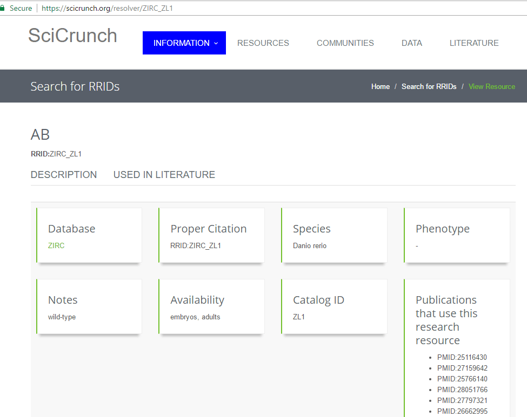Click the AB resource title
Screen dimensions: 527x417
(41, 135)
